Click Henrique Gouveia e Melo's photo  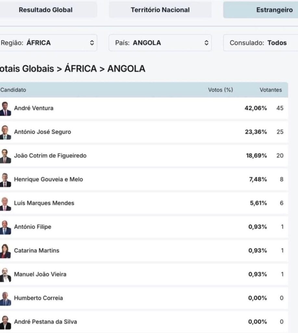[x=5, y=180]
